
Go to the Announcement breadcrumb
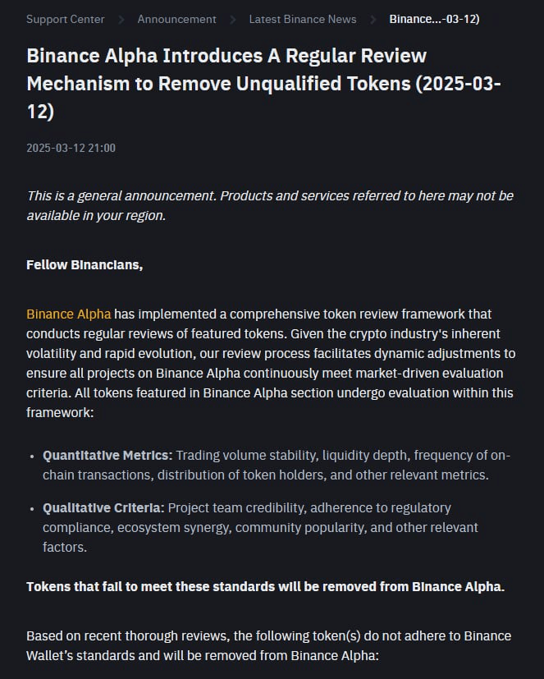click(x=176, y=19)
